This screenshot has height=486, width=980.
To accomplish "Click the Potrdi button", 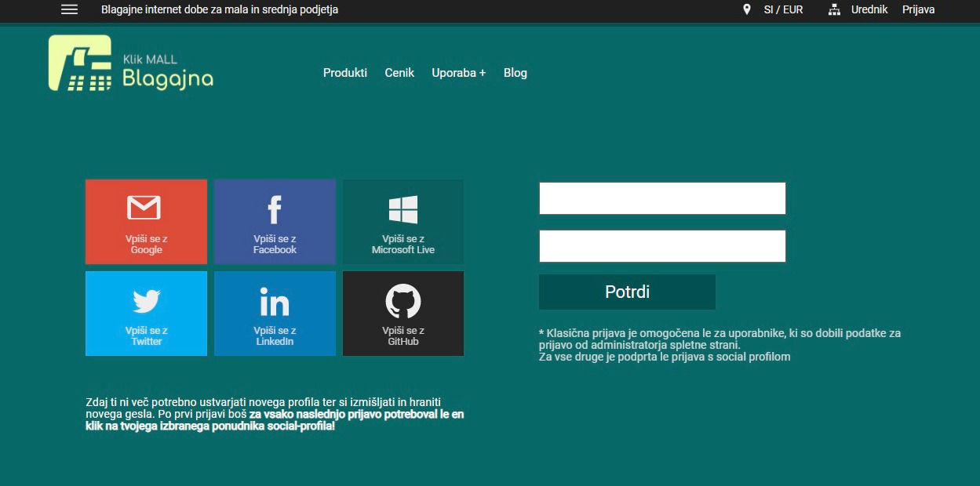I will [627, 292].
